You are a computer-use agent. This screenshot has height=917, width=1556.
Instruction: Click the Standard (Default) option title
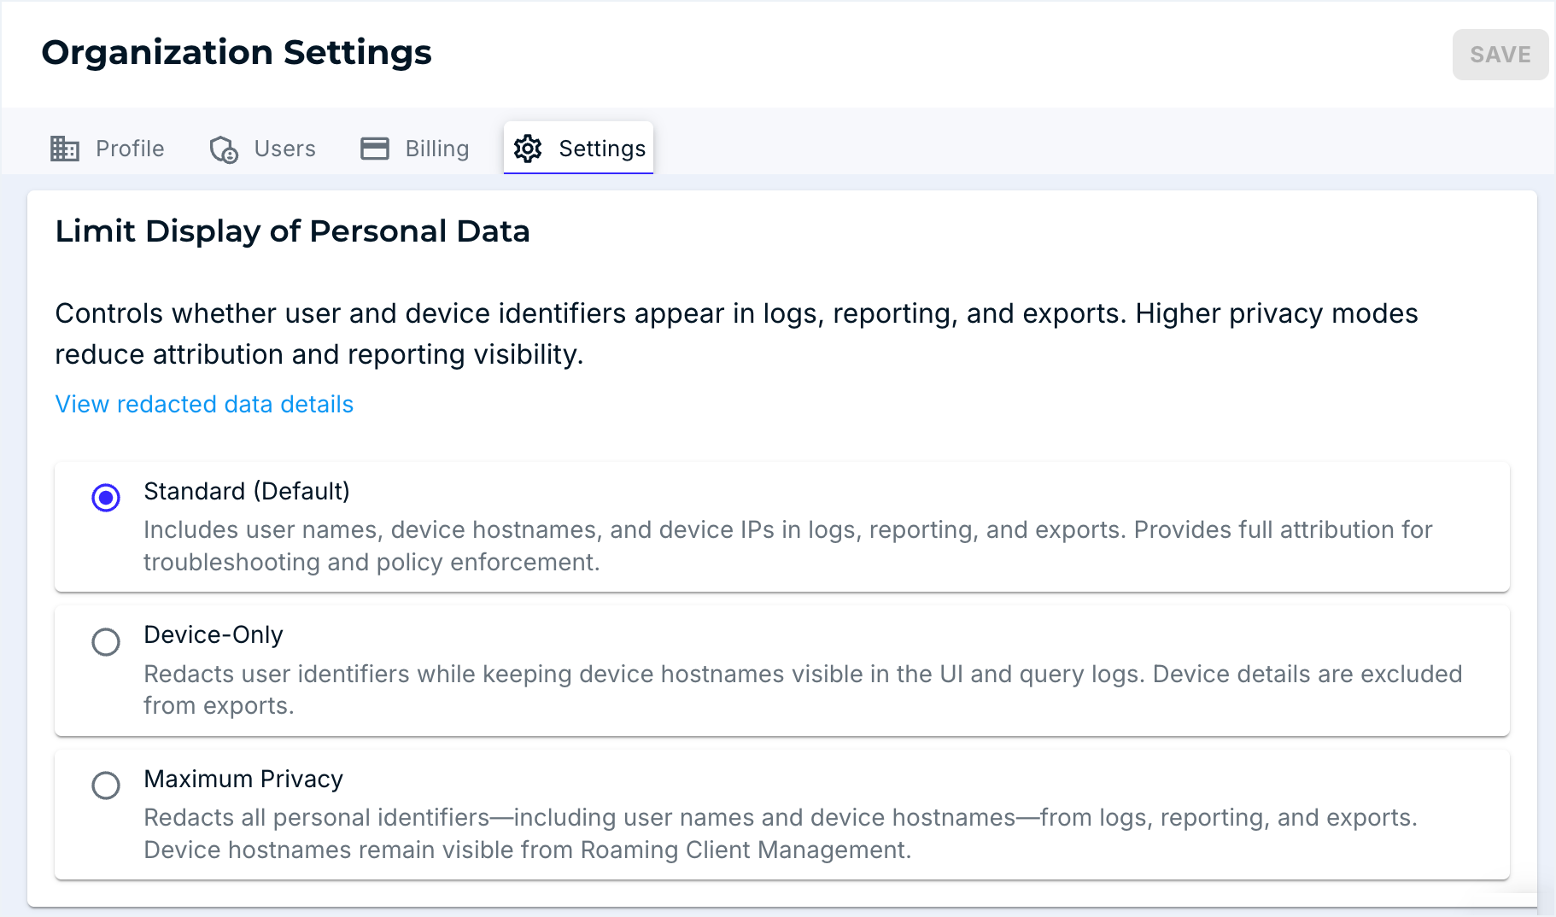click(x=247, y=491)
